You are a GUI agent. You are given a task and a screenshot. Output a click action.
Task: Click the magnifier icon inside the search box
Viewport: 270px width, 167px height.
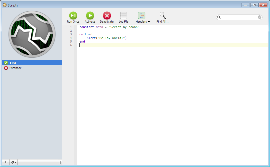[x=219, y=17]
